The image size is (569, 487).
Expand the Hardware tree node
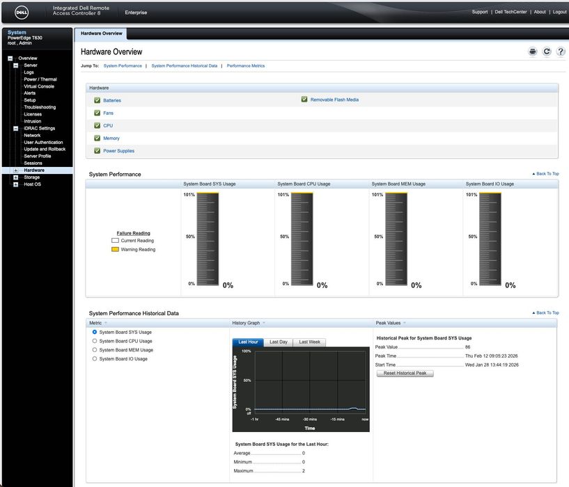tap(15, 170)
